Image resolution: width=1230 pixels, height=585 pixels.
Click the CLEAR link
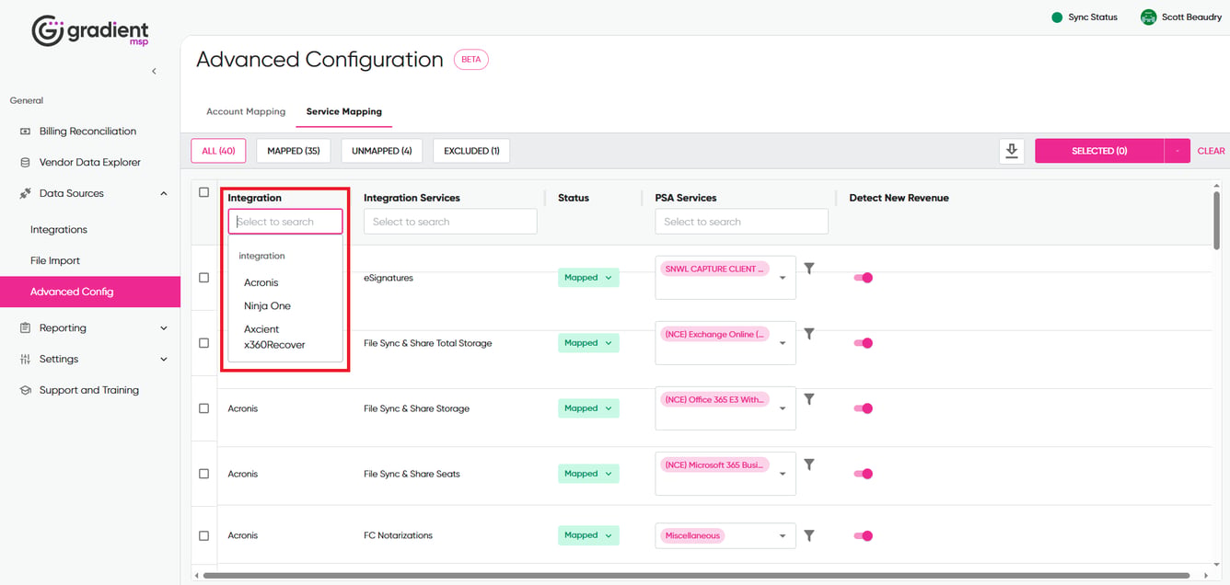click(x=1211, y=151)
